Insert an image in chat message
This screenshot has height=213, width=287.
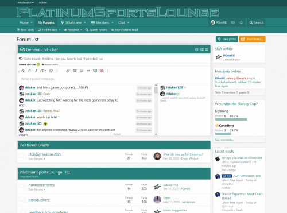pyautogui.click(x=75, y=71)
